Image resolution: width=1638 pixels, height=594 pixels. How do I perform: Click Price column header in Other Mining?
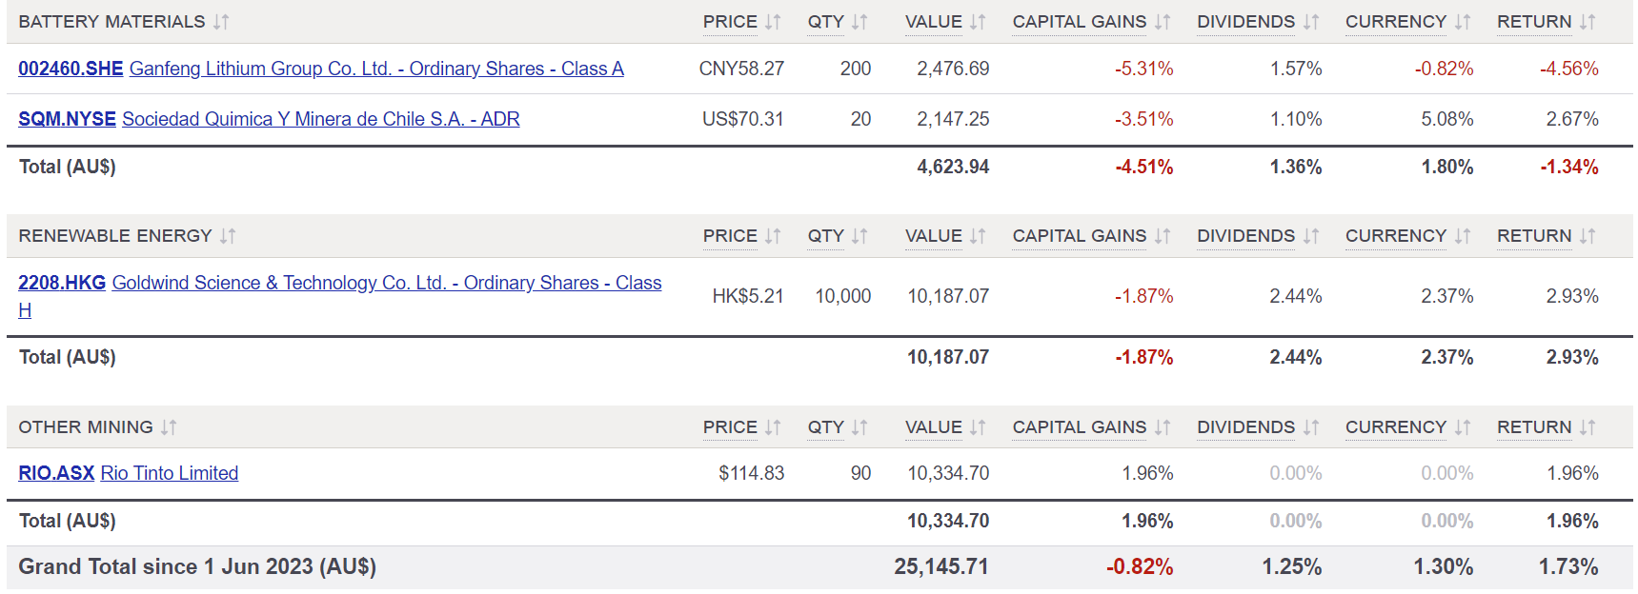click(x=729, y=427)
